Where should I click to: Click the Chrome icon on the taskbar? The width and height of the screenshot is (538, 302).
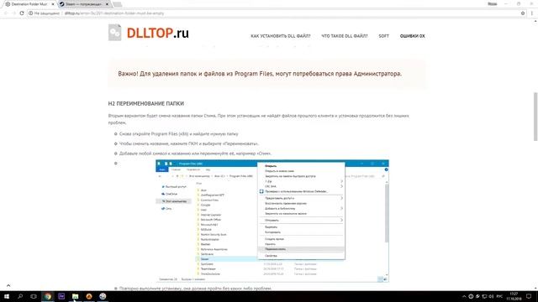point(48,296)
